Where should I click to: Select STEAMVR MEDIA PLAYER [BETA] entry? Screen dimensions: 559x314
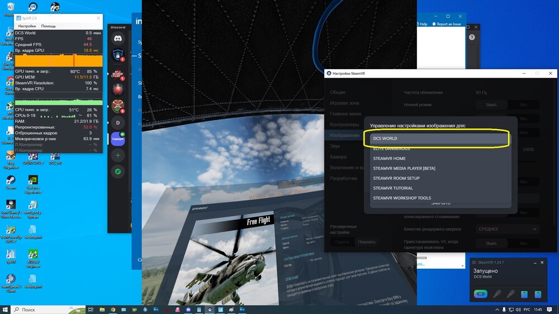(440, 169)
